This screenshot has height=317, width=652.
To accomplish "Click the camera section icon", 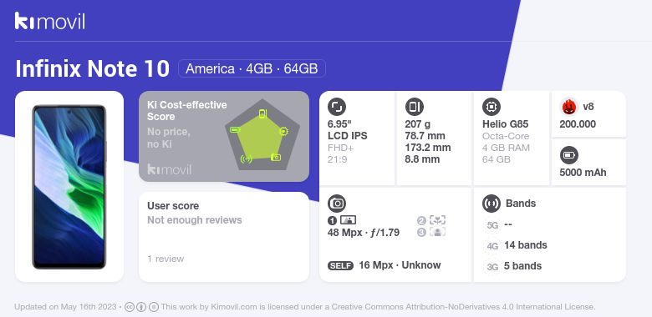I will click(x=337, y=204).
